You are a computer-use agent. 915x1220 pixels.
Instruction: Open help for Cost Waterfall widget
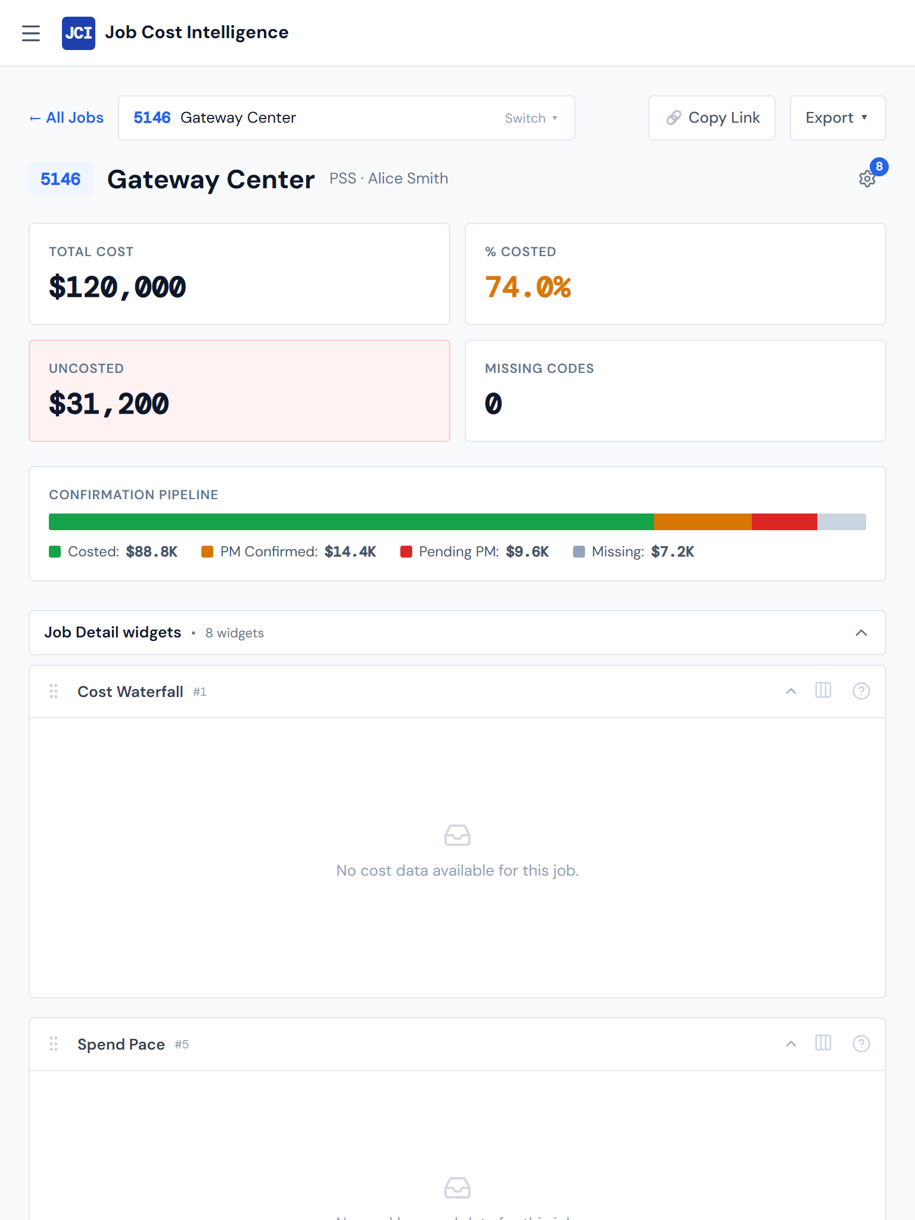click(x=861, y=691)
